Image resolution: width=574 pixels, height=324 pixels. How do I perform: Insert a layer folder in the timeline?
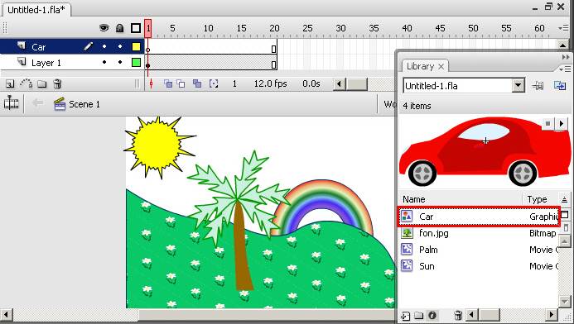pos(42,84)
